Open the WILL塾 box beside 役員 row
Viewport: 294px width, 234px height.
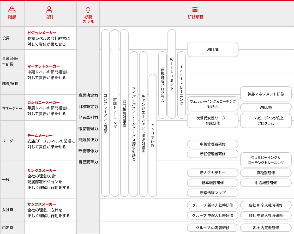click(x=212, y=49)
